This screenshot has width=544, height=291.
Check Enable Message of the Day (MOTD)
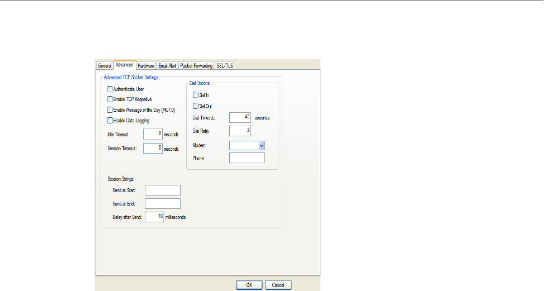(x=110, y=109)
